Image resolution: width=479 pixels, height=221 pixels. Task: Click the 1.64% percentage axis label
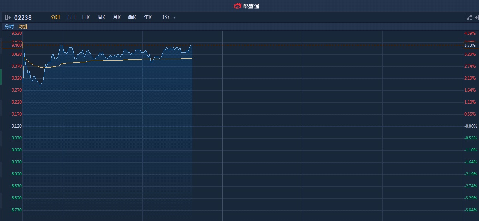pyautogui.click(x=470, y=90)
